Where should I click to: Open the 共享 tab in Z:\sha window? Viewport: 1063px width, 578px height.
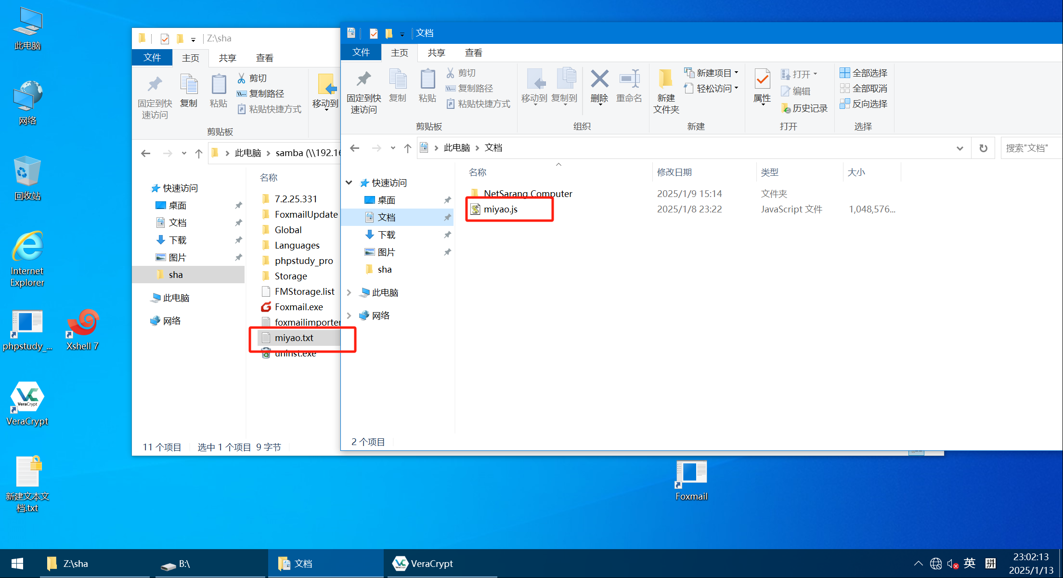tap(227, 58)
